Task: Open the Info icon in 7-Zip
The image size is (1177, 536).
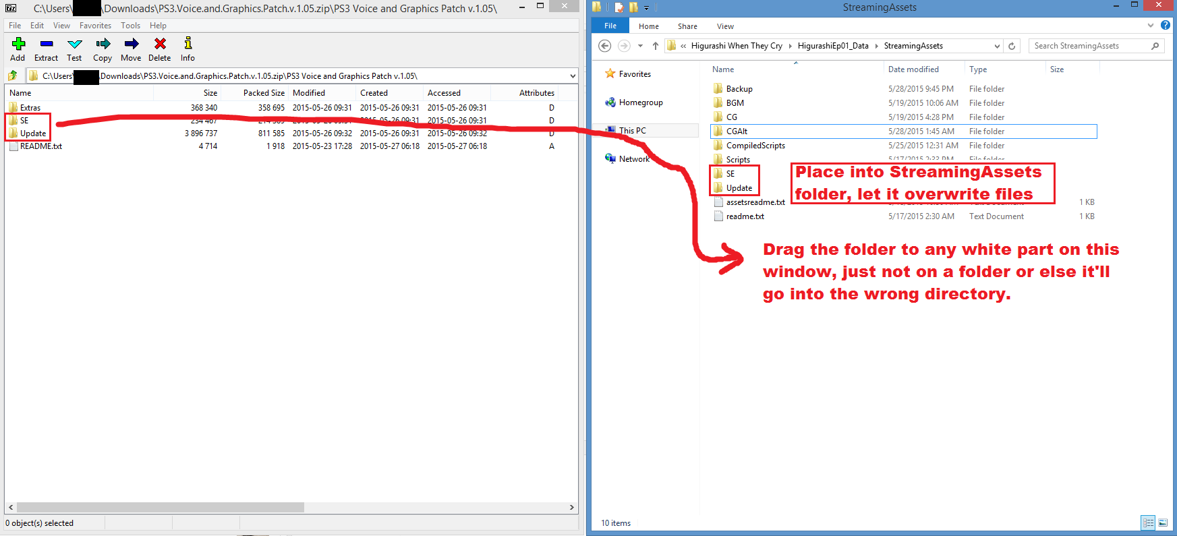Action: (188, 44)
